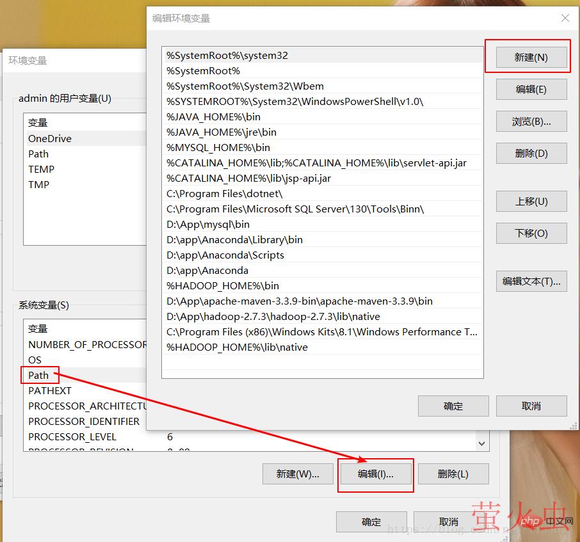Viewport: 580px width, 542px height.
Task: Cancel the edit variable dialog with 取消
Action: tap(531, 406)
